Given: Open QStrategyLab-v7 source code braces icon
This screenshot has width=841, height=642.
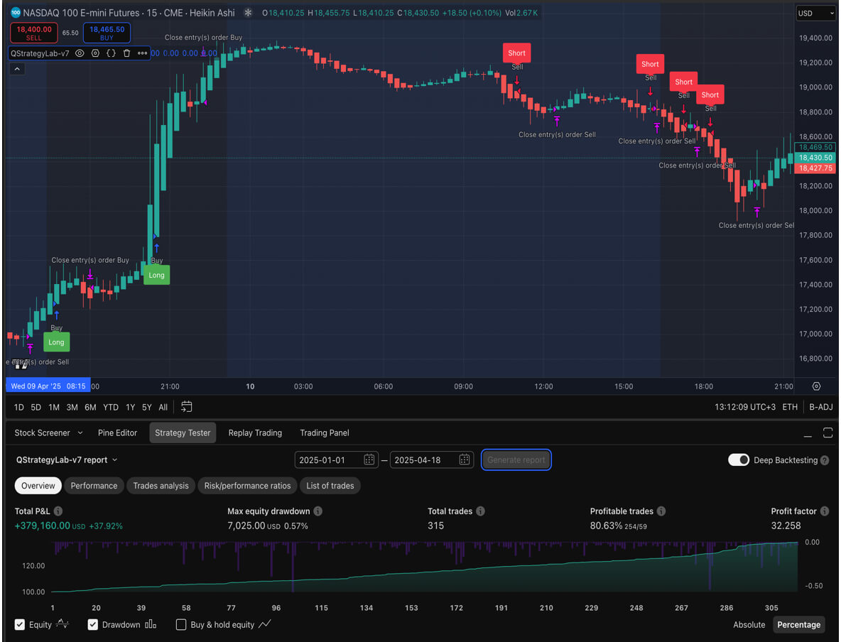Looking at the screenshot, I should [111, 53].
